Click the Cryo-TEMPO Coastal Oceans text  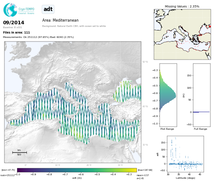26,11
